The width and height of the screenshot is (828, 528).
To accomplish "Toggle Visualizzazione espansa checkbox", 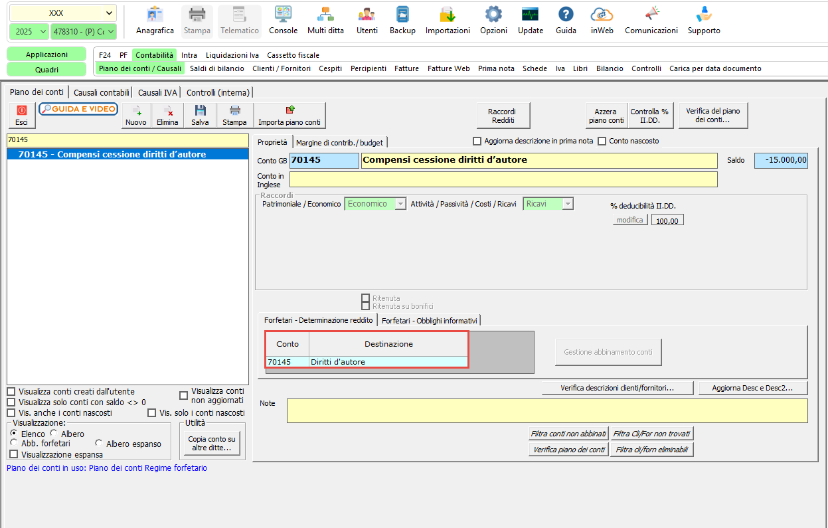I will 14,454.
